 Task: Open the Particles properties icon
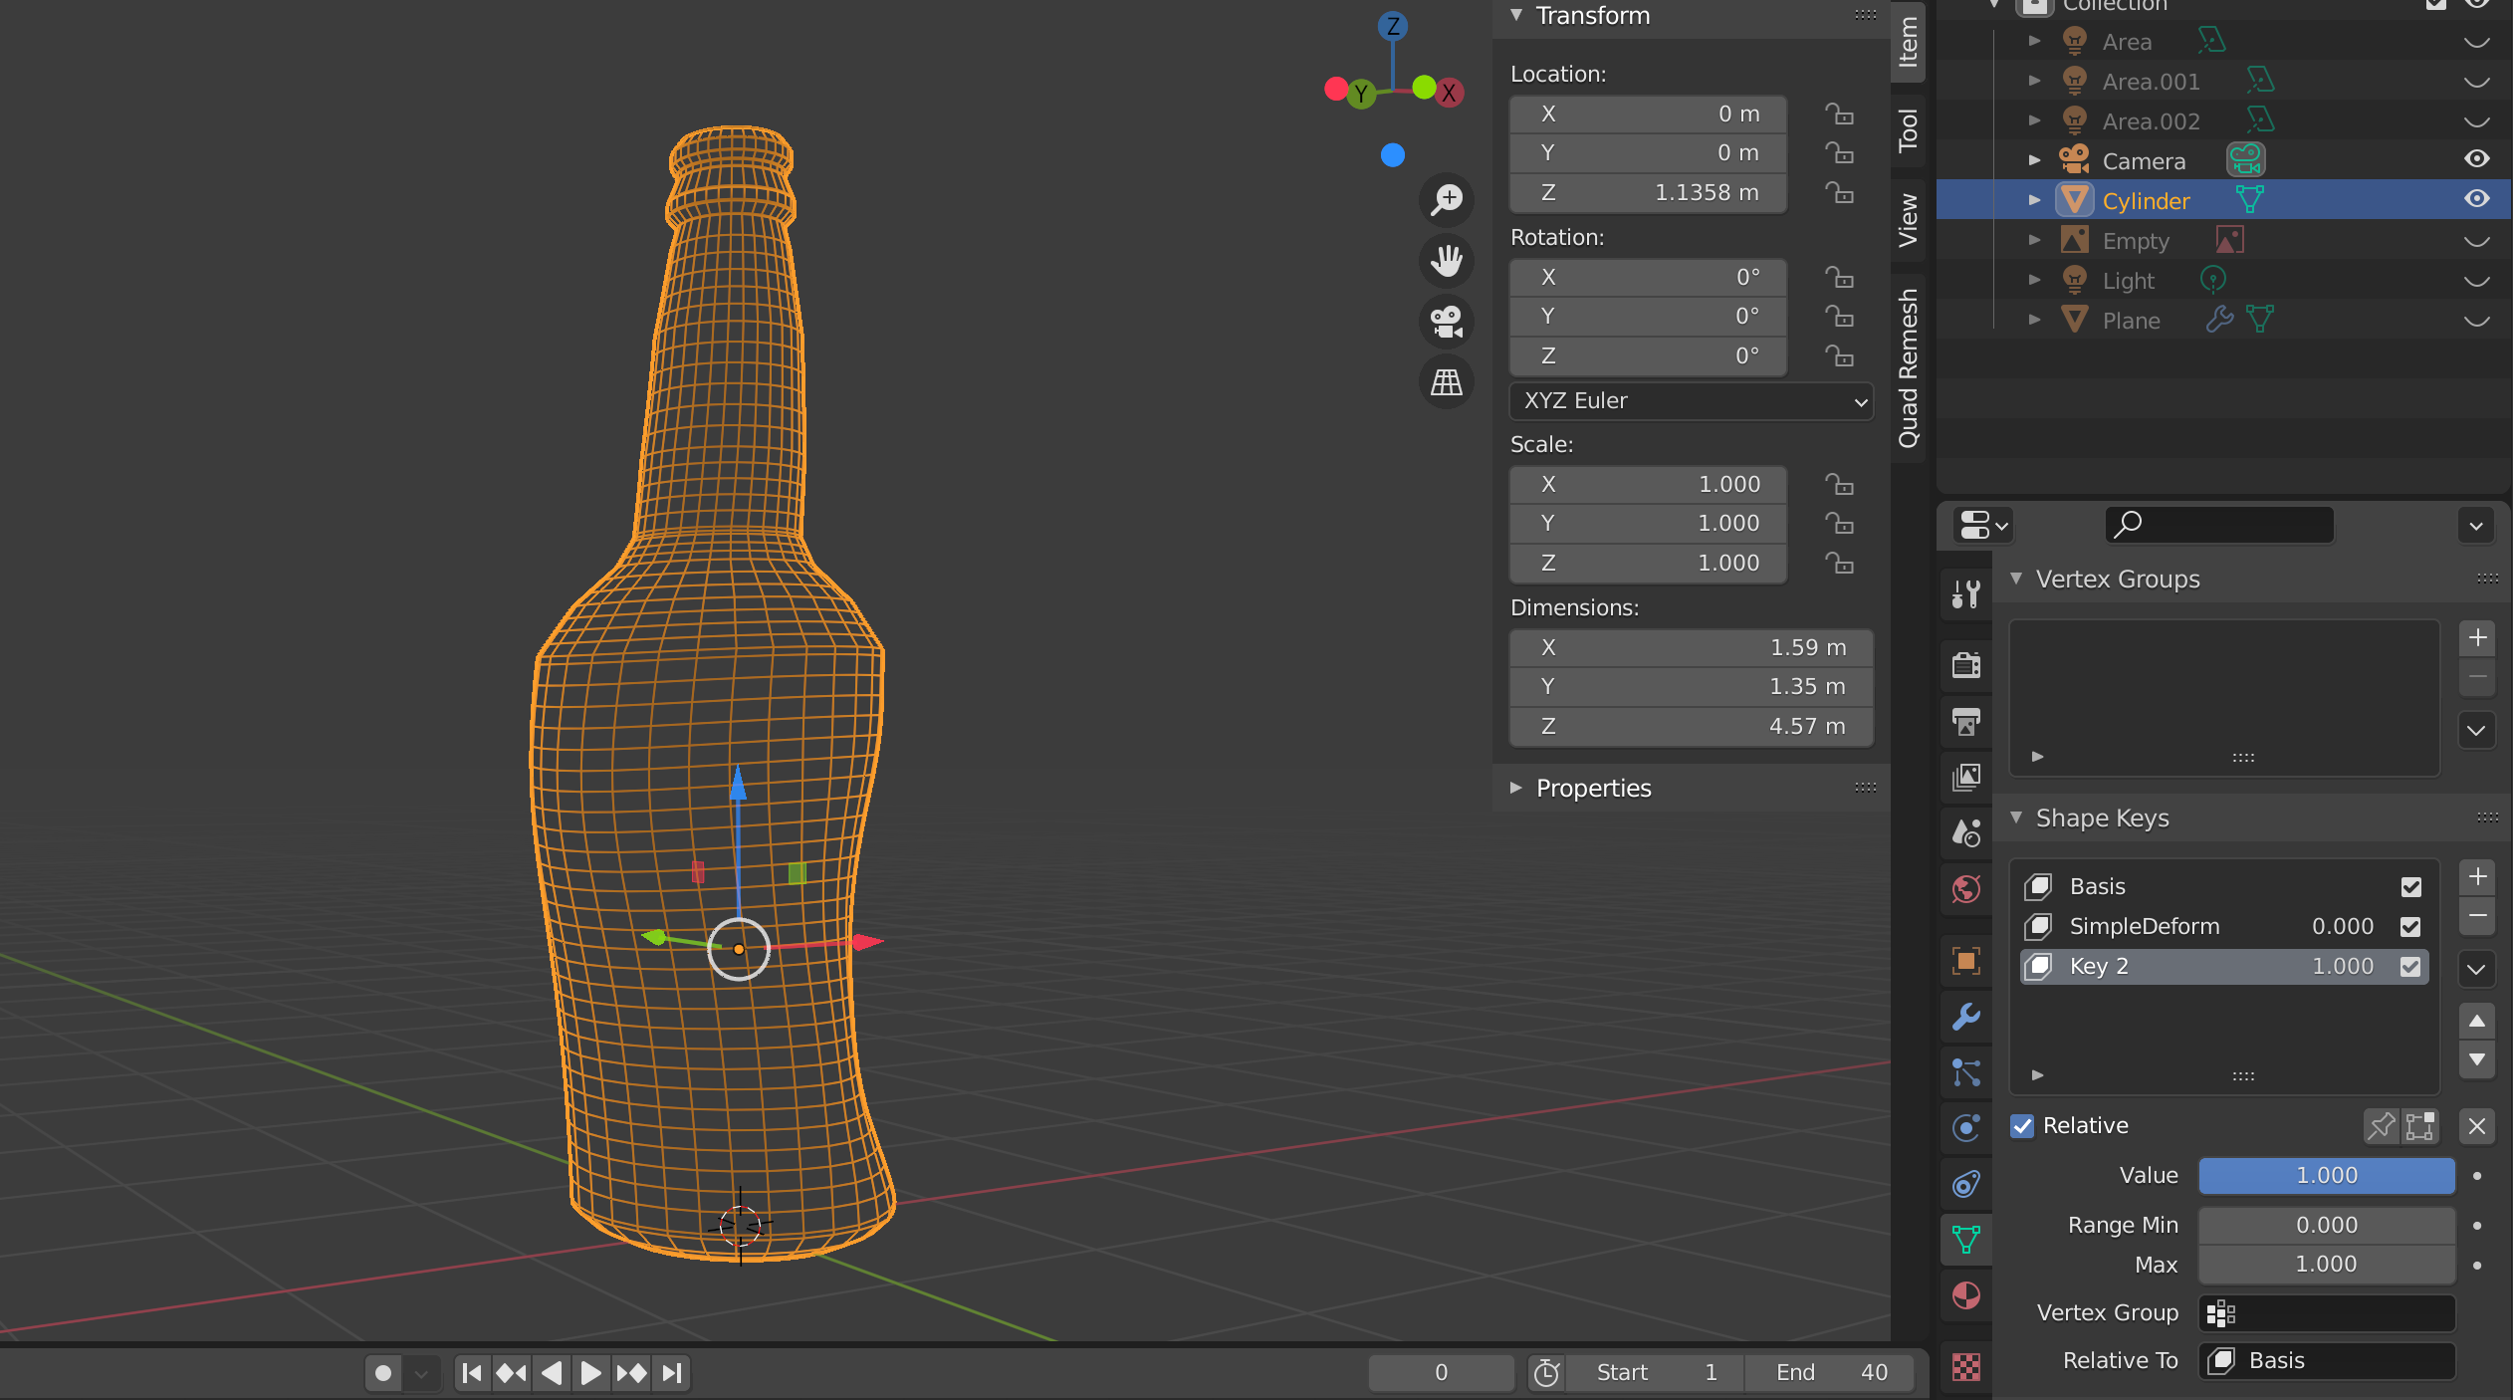tap(1966, 1072)
